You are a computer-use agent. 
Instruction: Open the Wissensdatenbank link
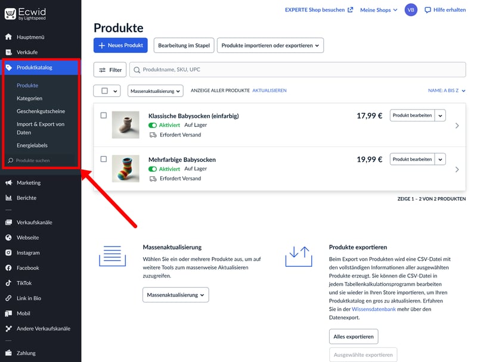click(x=374, y=309)
